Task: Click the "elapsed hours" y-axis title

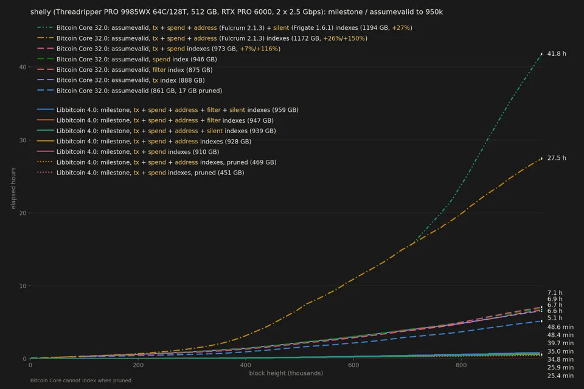Action: click(13, 188)
